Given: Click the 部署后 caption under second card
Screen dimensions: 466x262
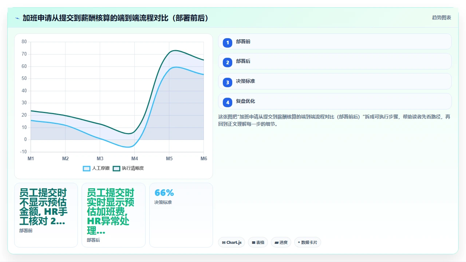Looking at the screenshot, I should click(x=94, y=240).
